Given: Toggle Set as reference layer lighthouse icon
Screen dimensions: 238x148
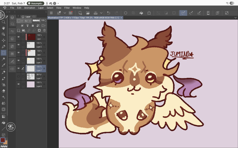Looking at the screenshot, I should tap(28, 26).
